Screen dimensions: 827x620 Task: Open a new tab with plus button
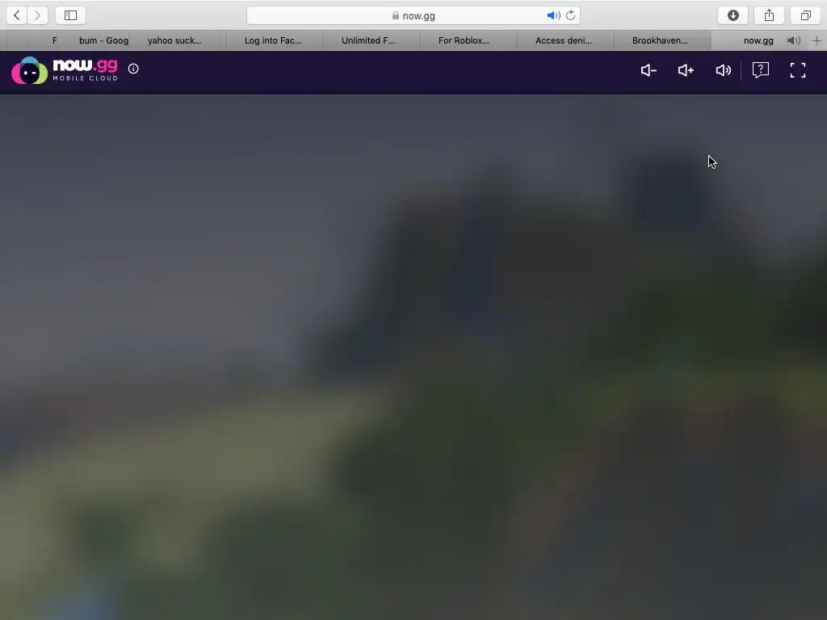817,40
